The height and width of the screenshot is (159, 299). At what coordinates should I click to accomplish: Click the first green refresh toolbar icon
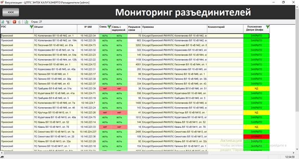click(3, 22)
